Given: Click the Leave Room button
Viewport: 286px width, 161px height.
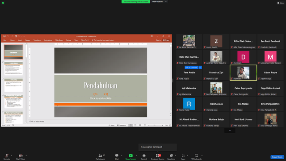Looking at the screenshot, I should click(277, 157).
